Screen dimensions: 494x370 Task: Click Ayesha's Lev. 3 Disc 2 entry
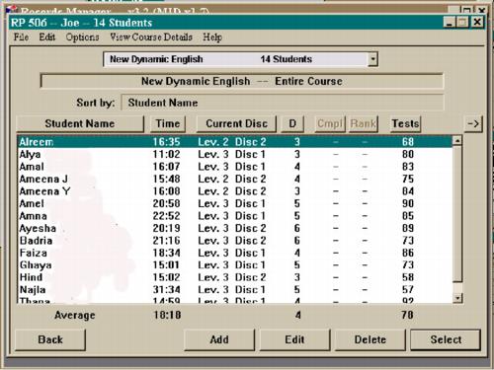(x=232, y=228)
